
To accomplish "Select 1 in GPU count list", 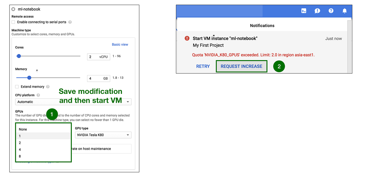I will [x=43, y=136].
